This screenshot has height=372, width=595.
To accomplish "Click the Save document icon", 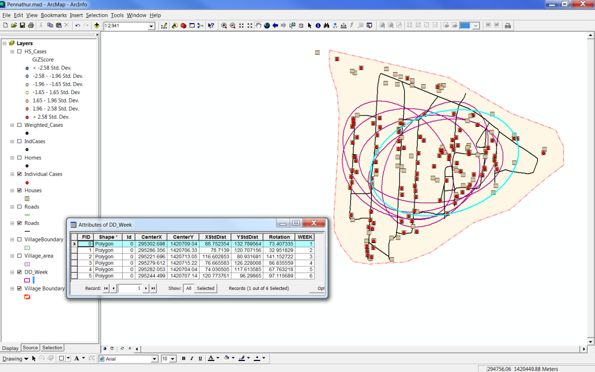I will (22, 26).
